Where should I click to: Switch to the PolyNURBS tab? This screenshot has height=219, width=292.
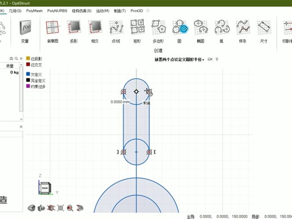click(57, 11)
